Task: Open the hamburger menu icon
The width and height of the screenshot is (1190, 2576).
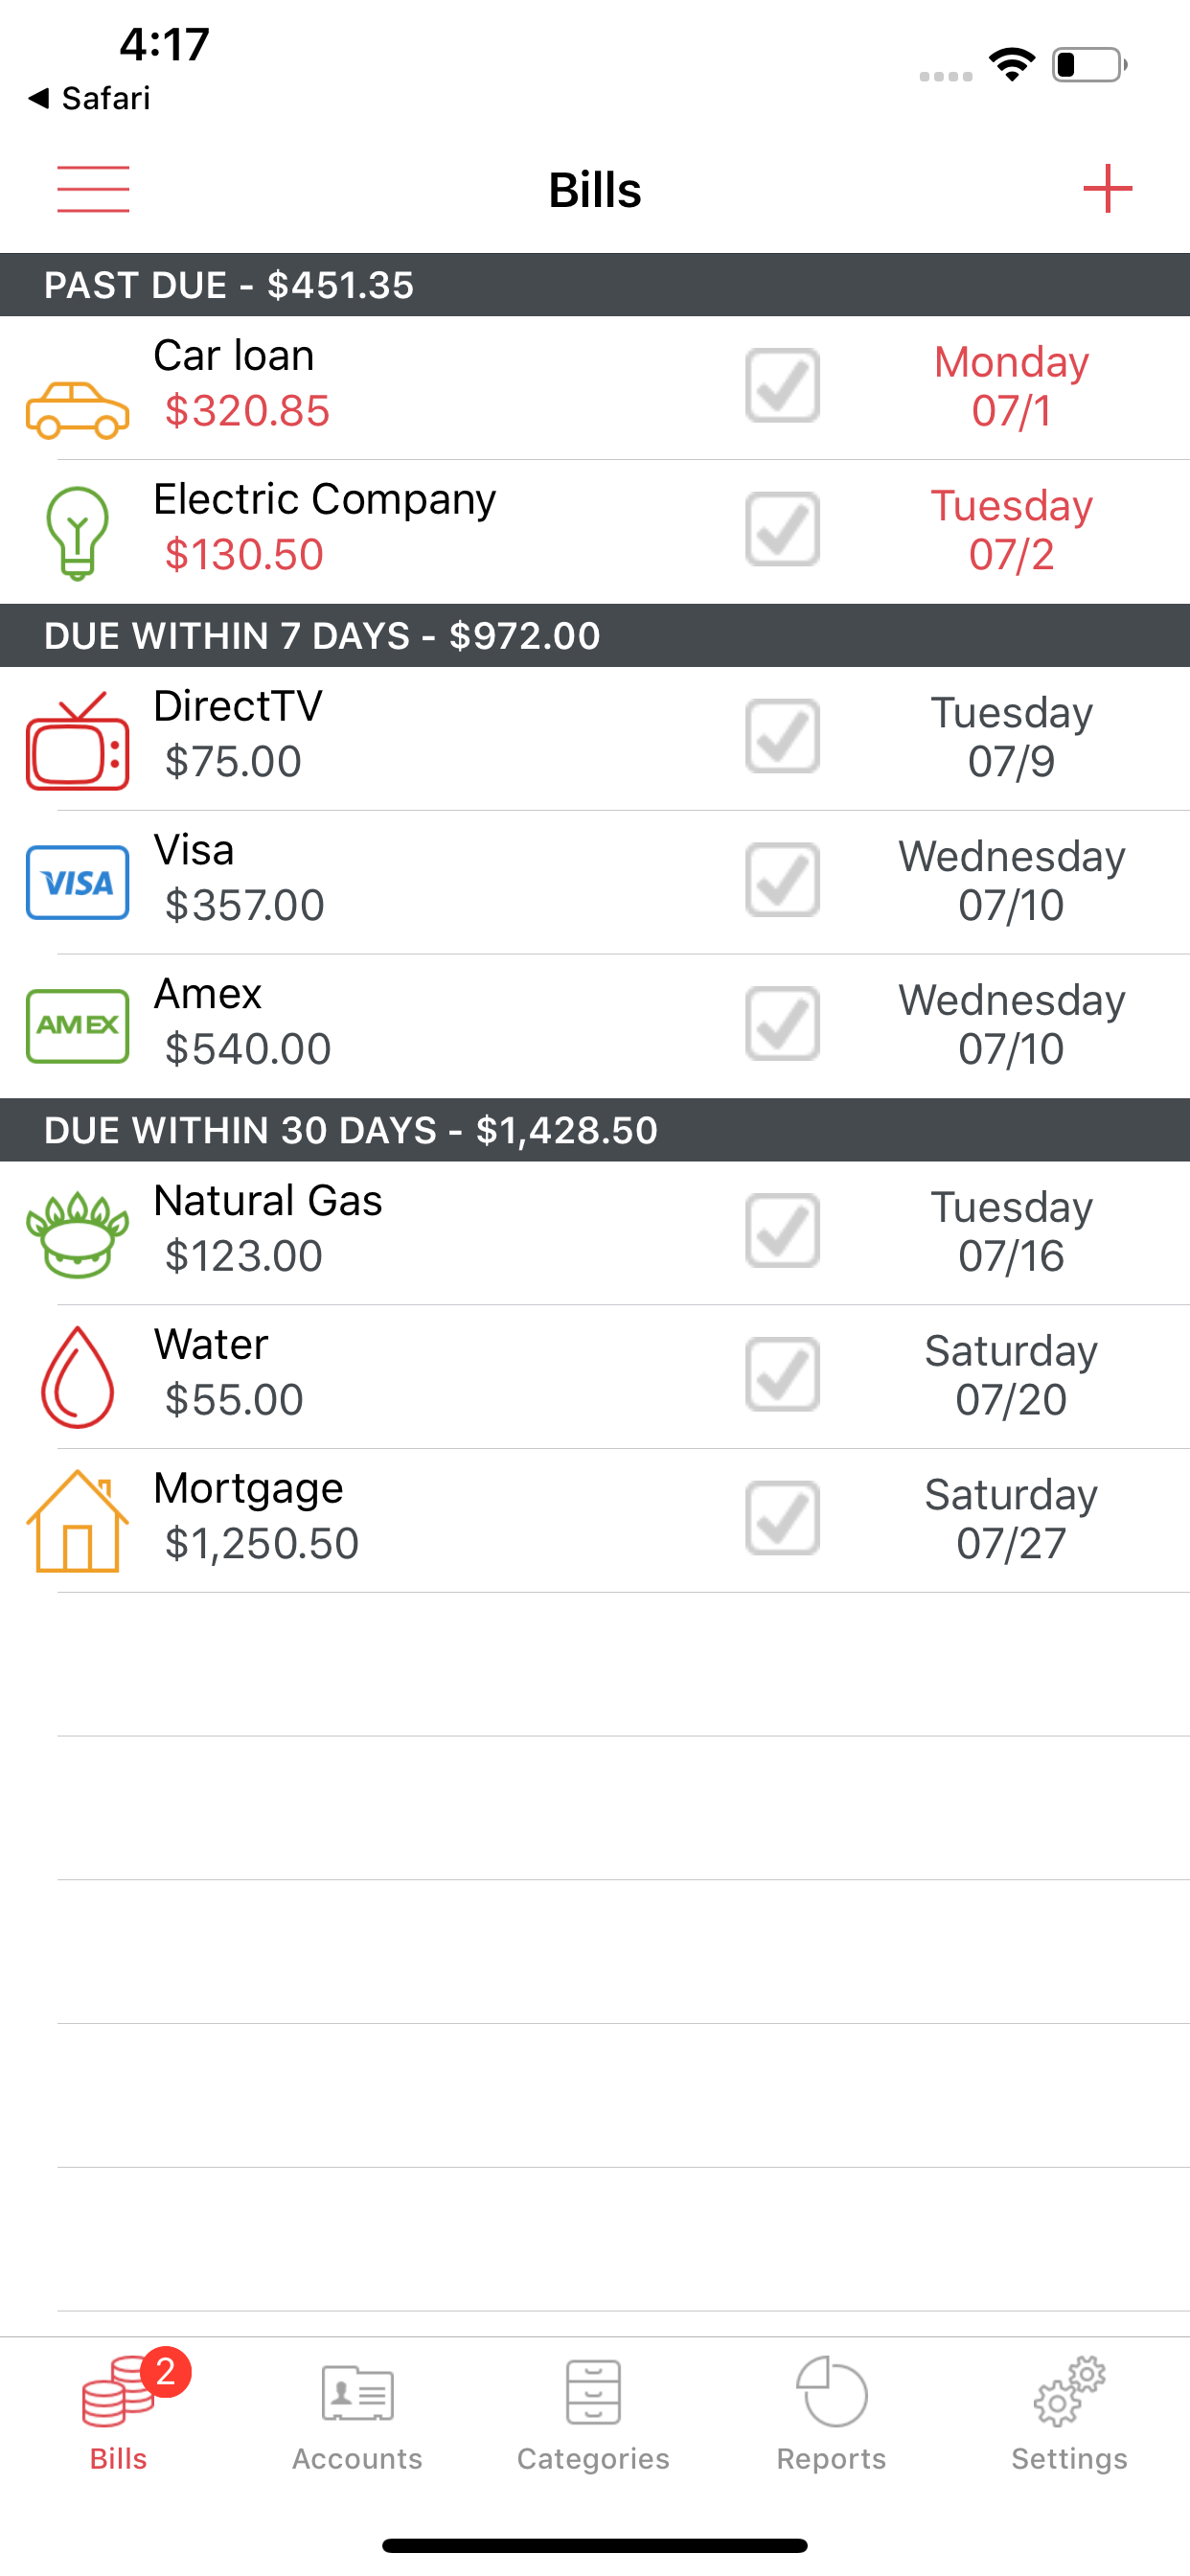Action: click(x=93, y=189)
